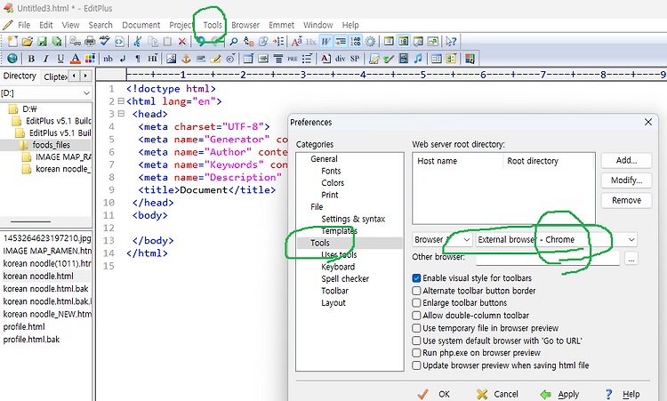This screenshot has height=401, width=667.
Task: Select the Keyboard category in Preferences
Action: tap(338, 267)
